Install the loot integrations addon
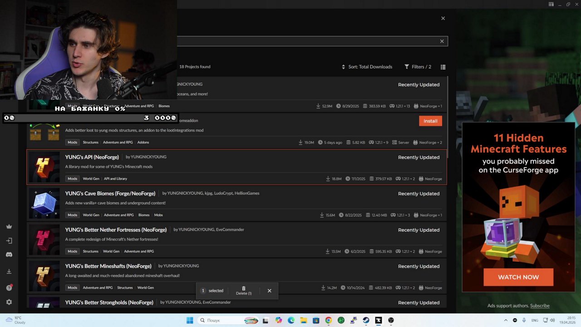581x327 pixels. coord(430,121)
